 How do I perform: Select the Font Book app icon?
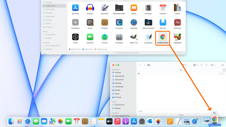tap(119, 37)
